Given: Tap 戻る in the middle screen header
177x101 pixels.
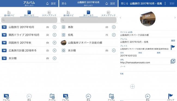Looking at the screenshot, I should click(x=64, y=4).
